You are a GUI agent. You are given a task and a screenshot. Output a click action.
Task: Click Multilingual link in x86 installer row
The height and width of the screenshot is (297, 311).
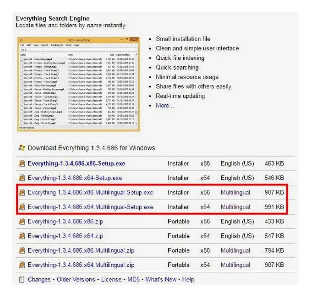click(x=235, y=192)
